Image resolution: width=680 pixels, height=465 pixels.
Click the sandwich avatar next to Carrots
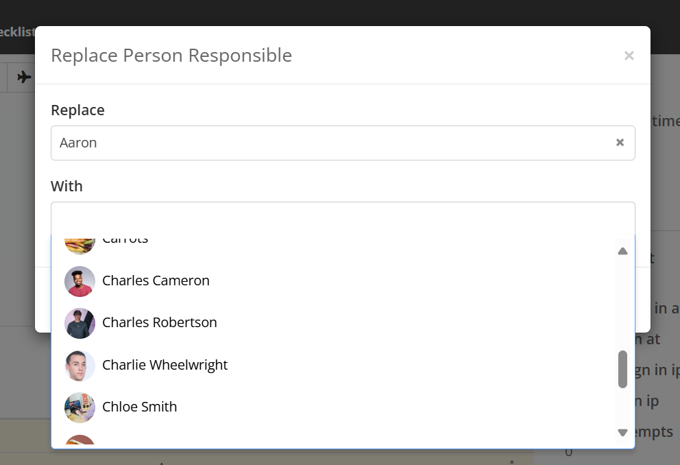click(x=80, y=243)
